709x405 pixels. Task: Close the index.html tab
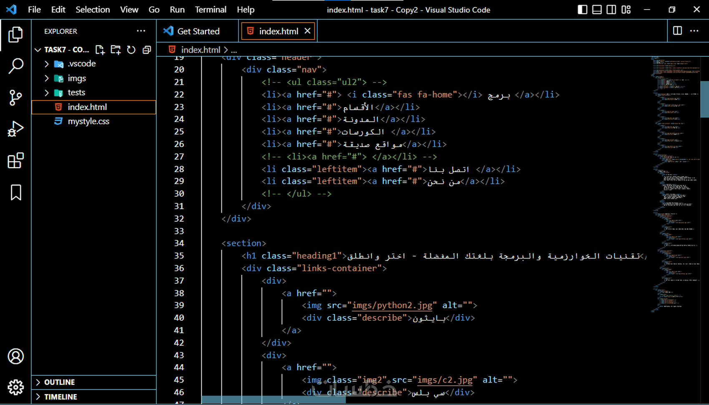307,31
